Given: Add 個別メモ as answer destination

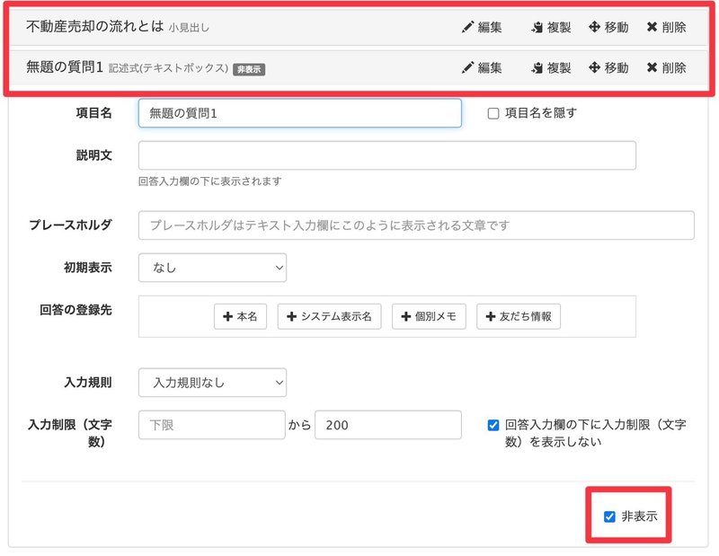Looking at the screenshot, I should click(429, 316).
